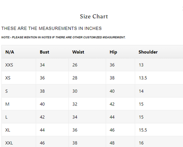Click the XS shoulder value 13.5

click(143, 78)
